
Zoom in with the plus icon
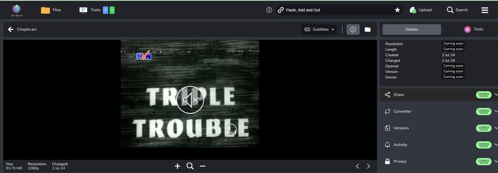pyautogui.click(x=177, y=166)
